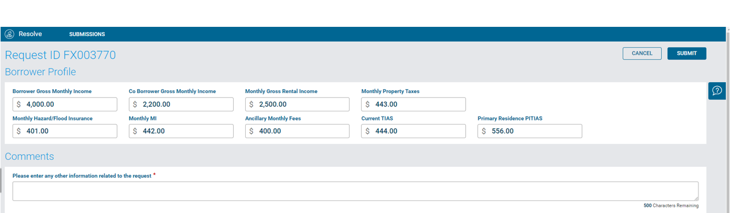Edit the Borrower Gross Monthly Income field
The height and width of the screenshot is (213, 730).
(x=65, y=105)
